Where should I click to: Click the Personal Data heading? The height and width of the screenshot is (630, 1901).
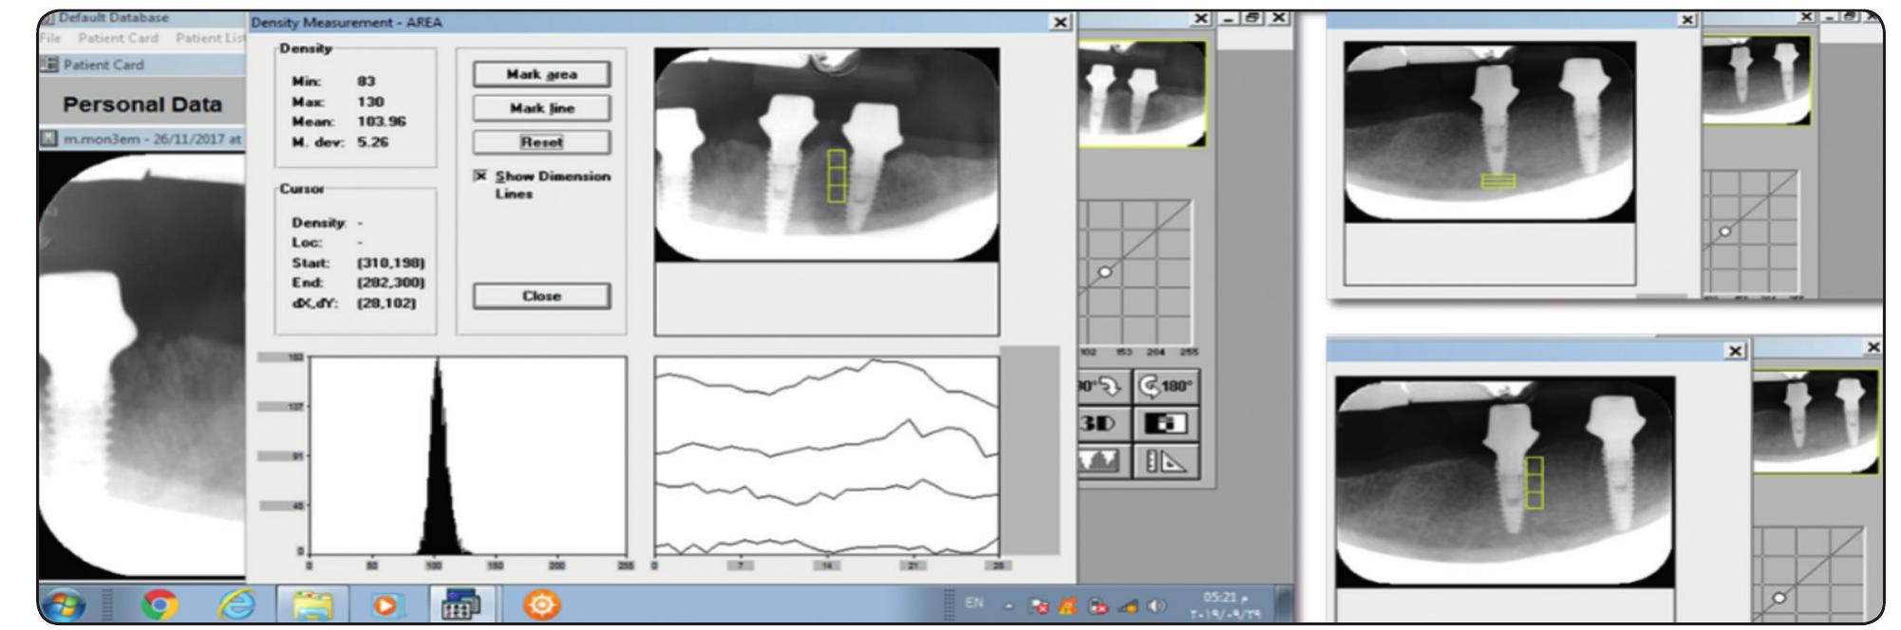tap(142, 104)
